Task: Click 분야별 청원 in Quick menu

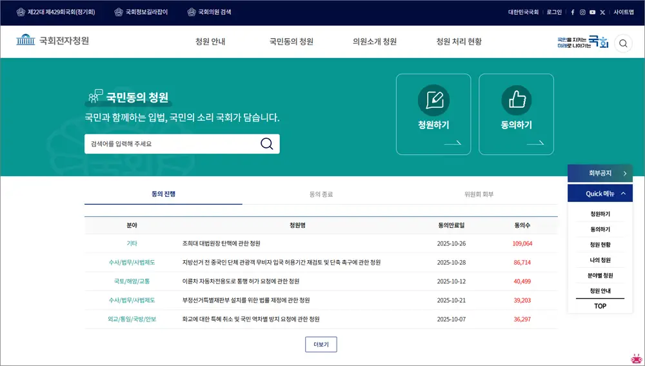Action: click(600, 276)
